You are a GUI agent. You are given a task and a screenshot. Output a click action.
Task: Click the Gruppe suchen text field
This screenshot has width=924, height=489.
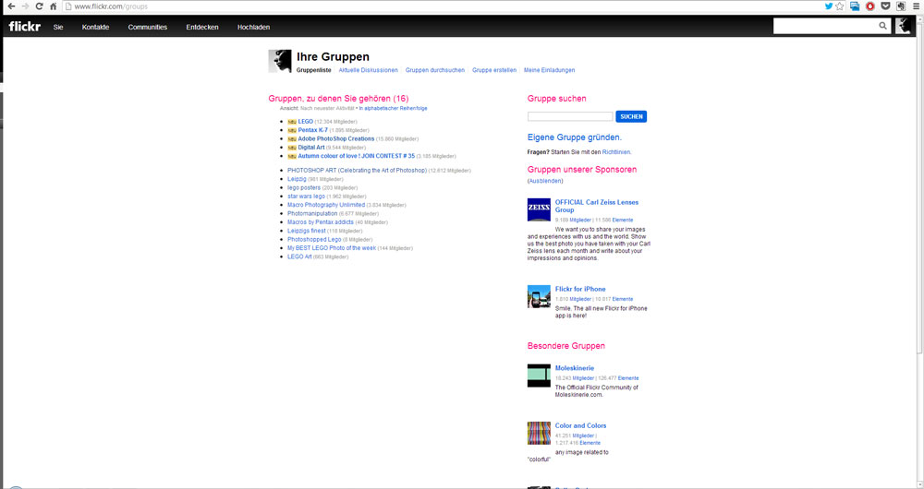pos(570,117)
